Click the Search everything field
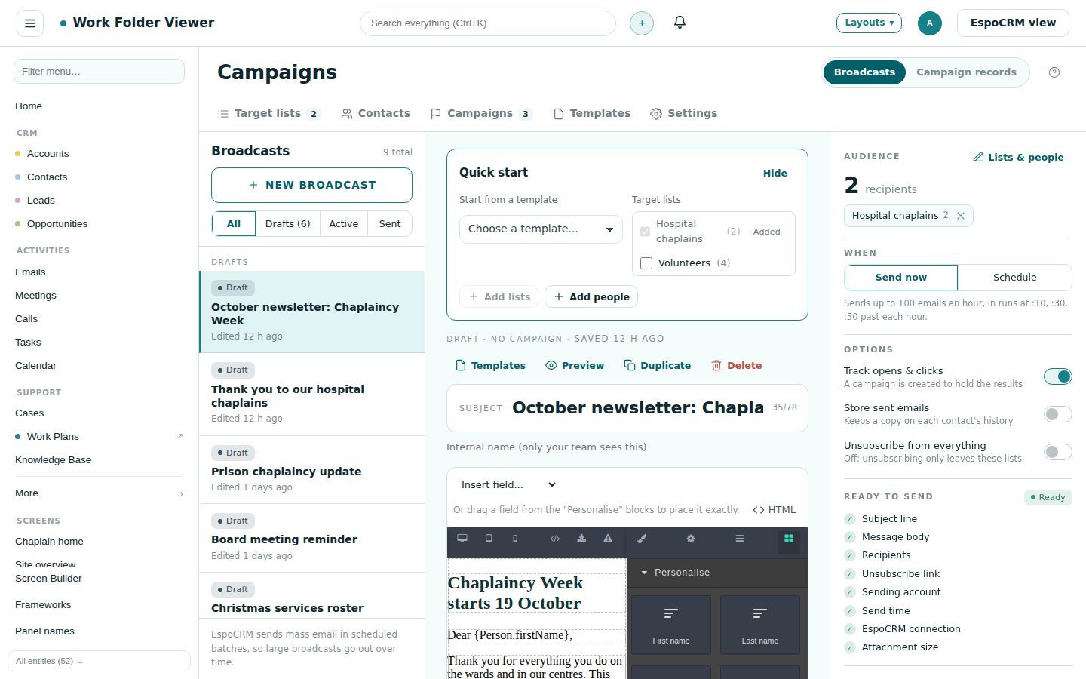 488,23
